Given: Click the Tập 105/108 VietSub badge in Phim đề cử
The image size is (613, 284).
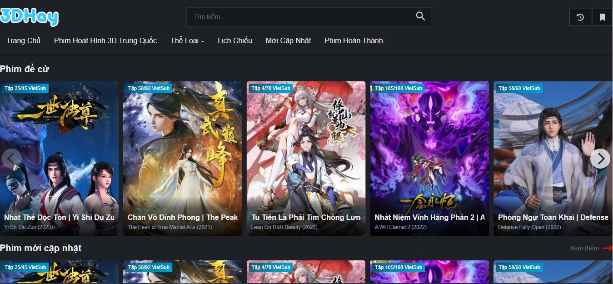Looking at the screenshot, I should 399,88.
